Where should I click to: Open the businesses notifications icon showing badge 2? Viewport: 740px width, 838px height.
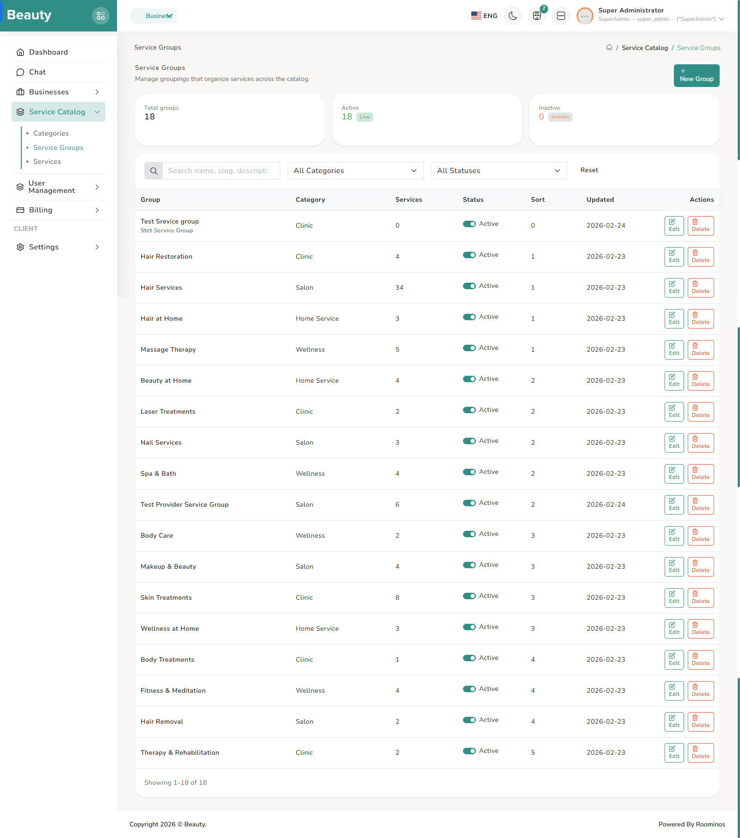click(x=536, y=15)
